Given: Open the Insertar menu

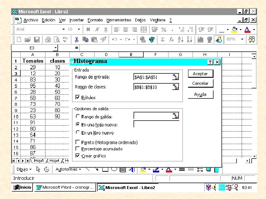Looking at the screenshot, I should click(77, 20).
